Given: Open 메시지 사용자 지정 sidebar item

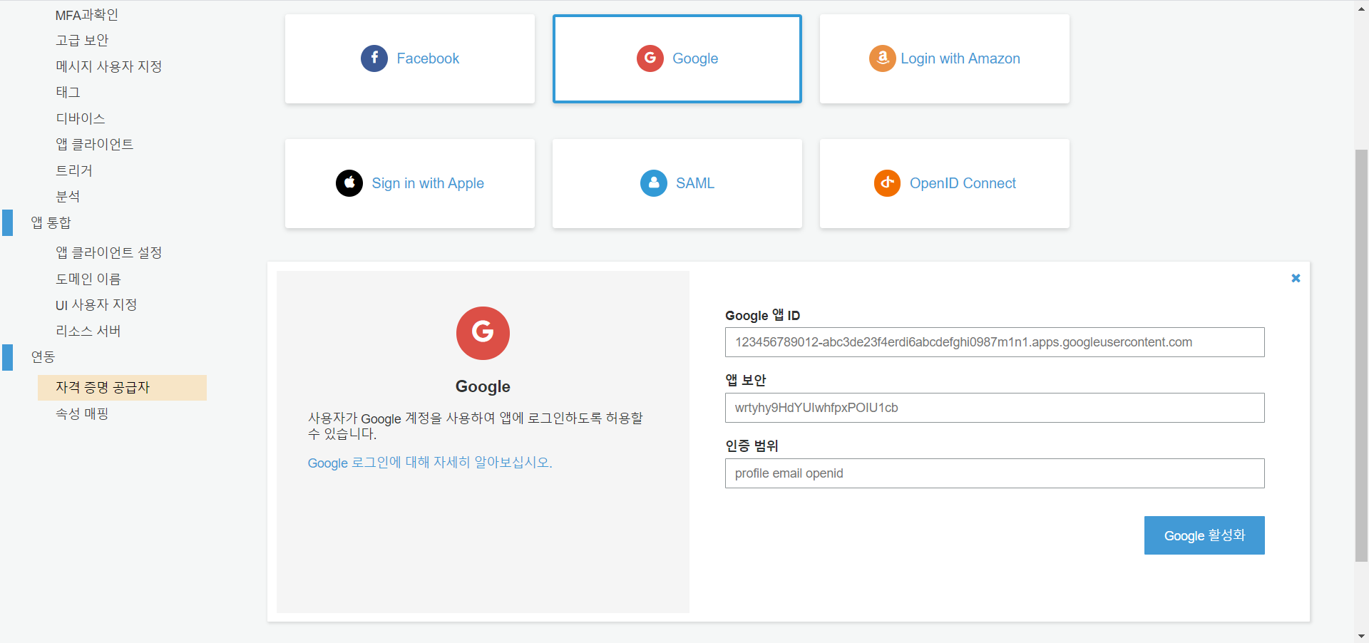Looking at the screenshot, I should tap(109, 67).
